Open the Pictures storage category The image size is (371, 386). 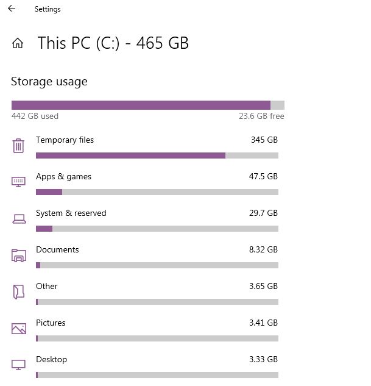click(51, 323)
